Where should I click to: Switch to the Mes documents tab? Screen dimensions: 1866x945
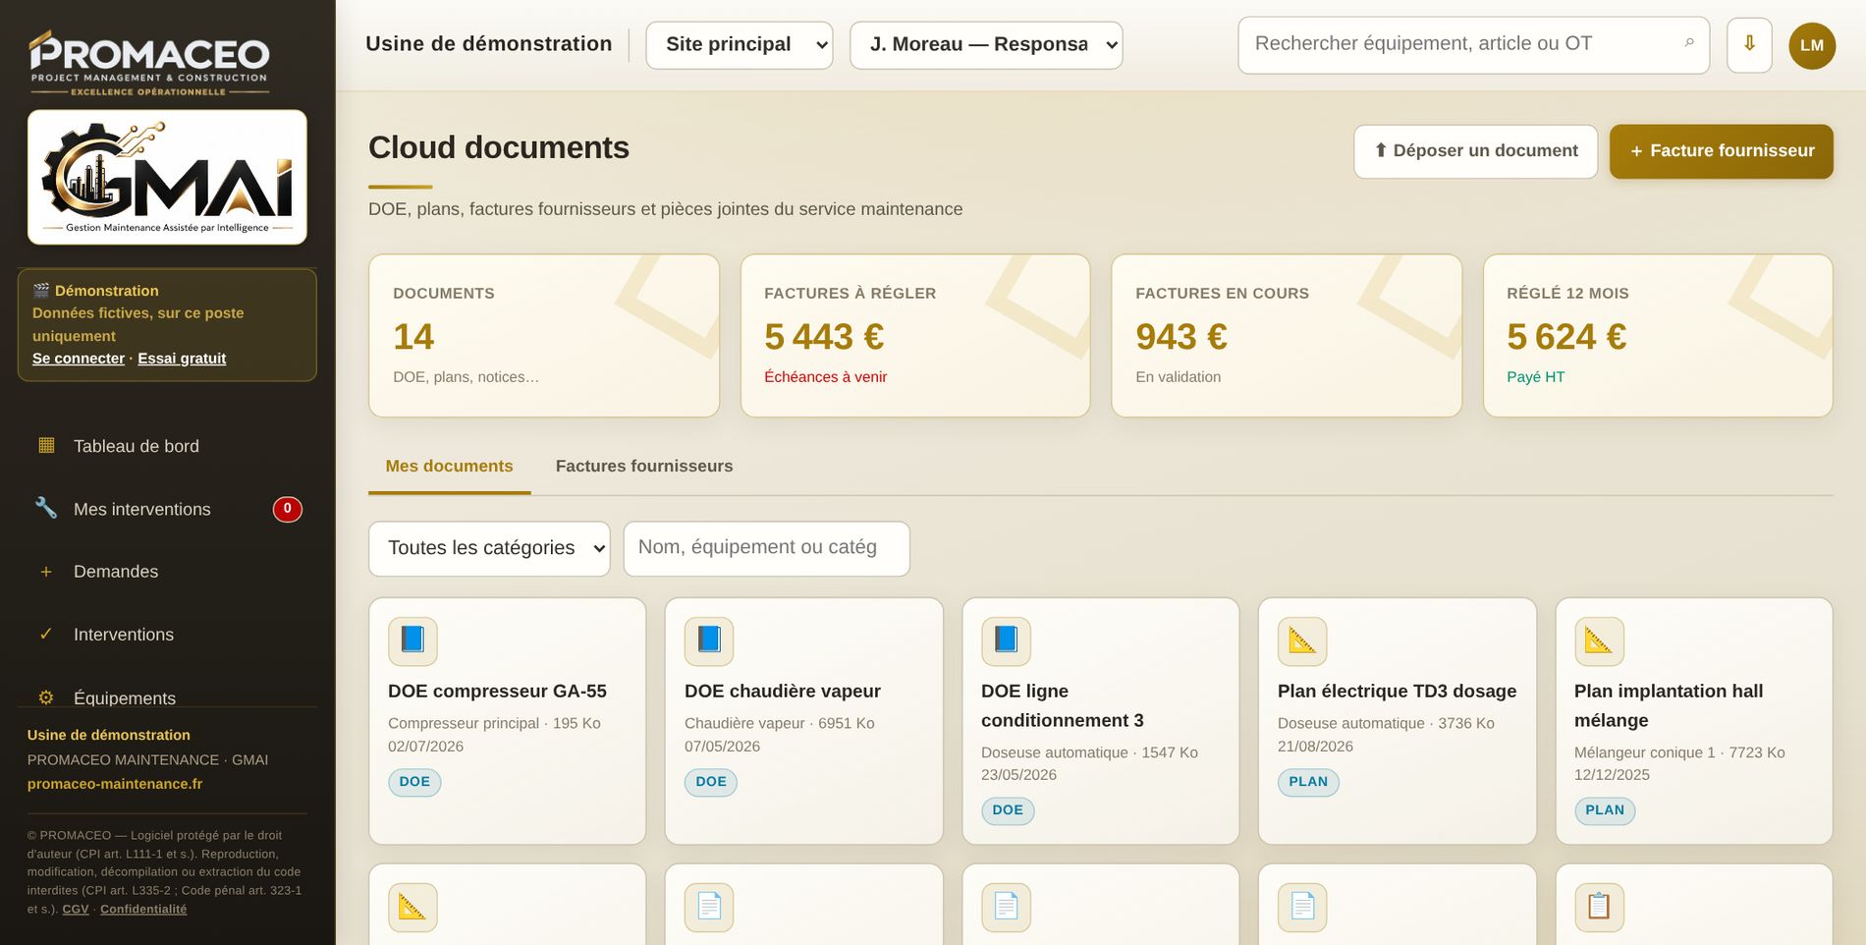coord(449,467)
